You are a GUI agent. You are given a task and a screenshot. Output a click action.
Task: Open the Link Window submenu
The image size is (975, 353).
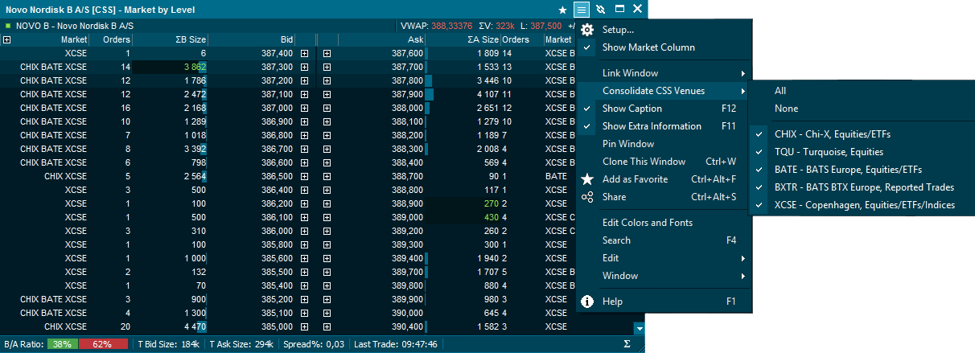click(664, 73)
